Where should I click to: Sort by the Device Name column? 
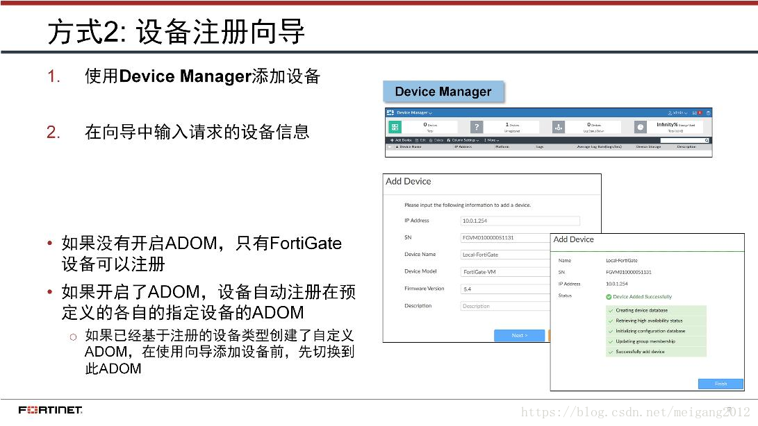[409, 147]
